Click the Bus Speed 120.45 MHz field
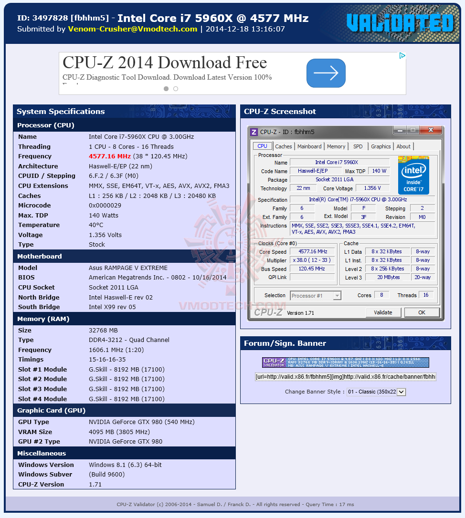This screenshot has height=518, width=465. tap(313, 269)
